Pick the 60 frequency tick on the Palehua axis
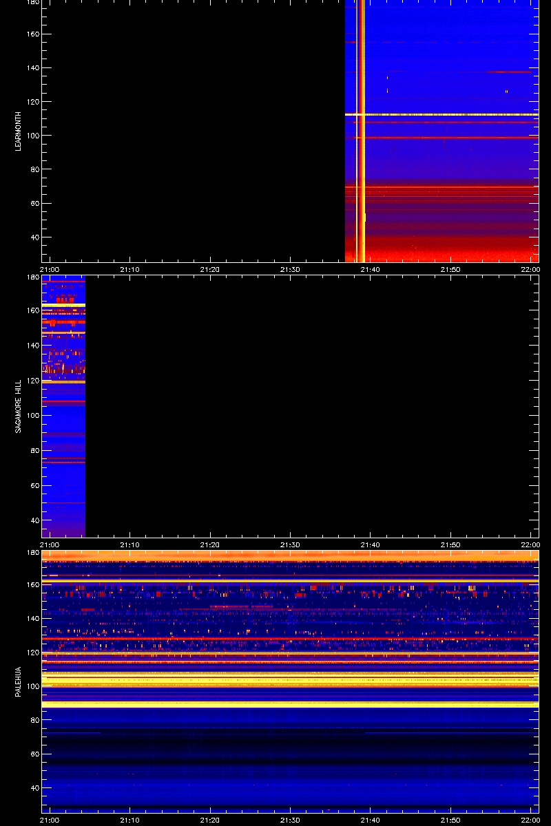551x826 pixels. click(x=35, y=754)
